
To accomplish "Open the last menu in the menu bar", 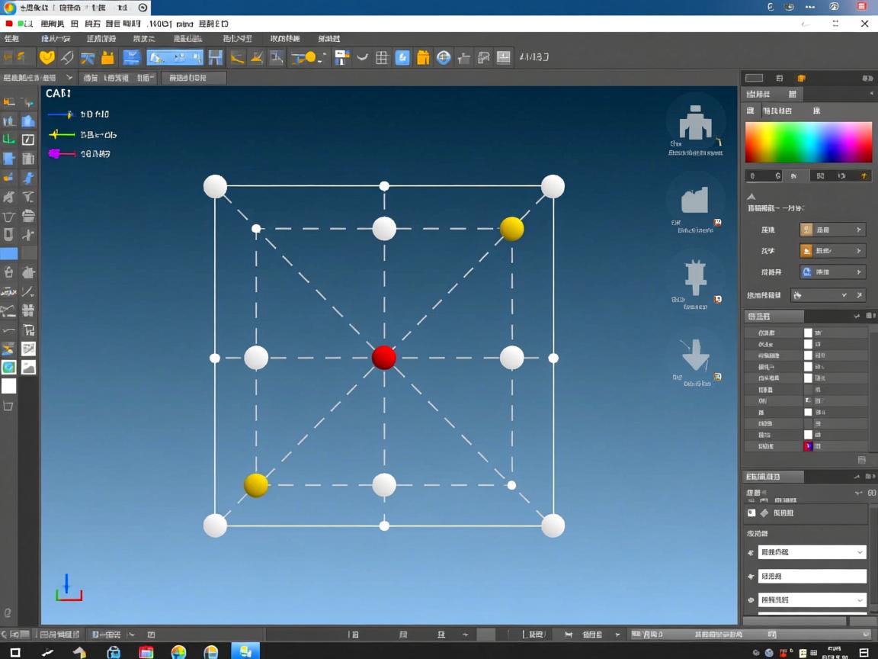I will point(329,38).
